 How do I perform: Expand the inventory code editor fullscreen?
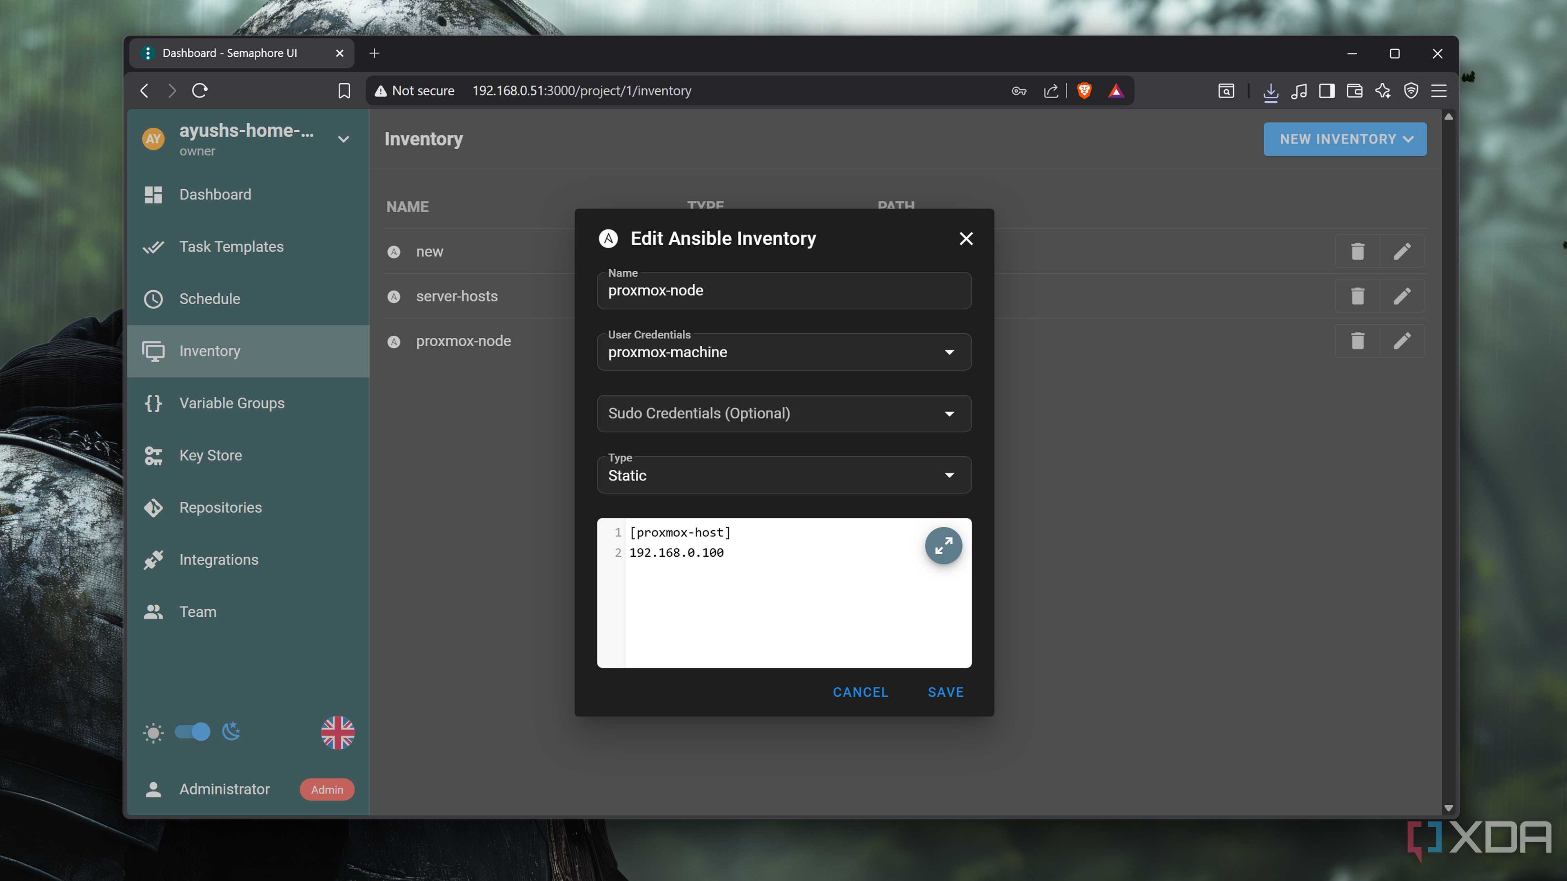tap(943, 545)
